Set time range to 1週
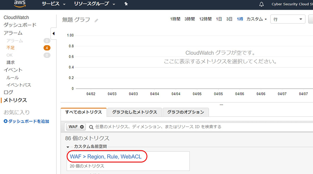Viewport: 313px width, 174px height. [x=240, y=19]
